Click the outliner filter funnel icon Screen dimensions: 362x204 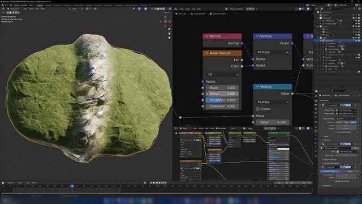click(x=355, y=9)
